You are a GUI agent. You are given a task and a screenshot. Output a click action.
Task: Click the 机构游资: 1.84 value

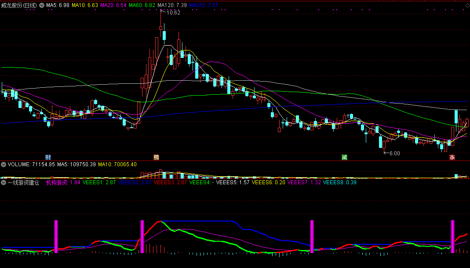coord(63,182)
